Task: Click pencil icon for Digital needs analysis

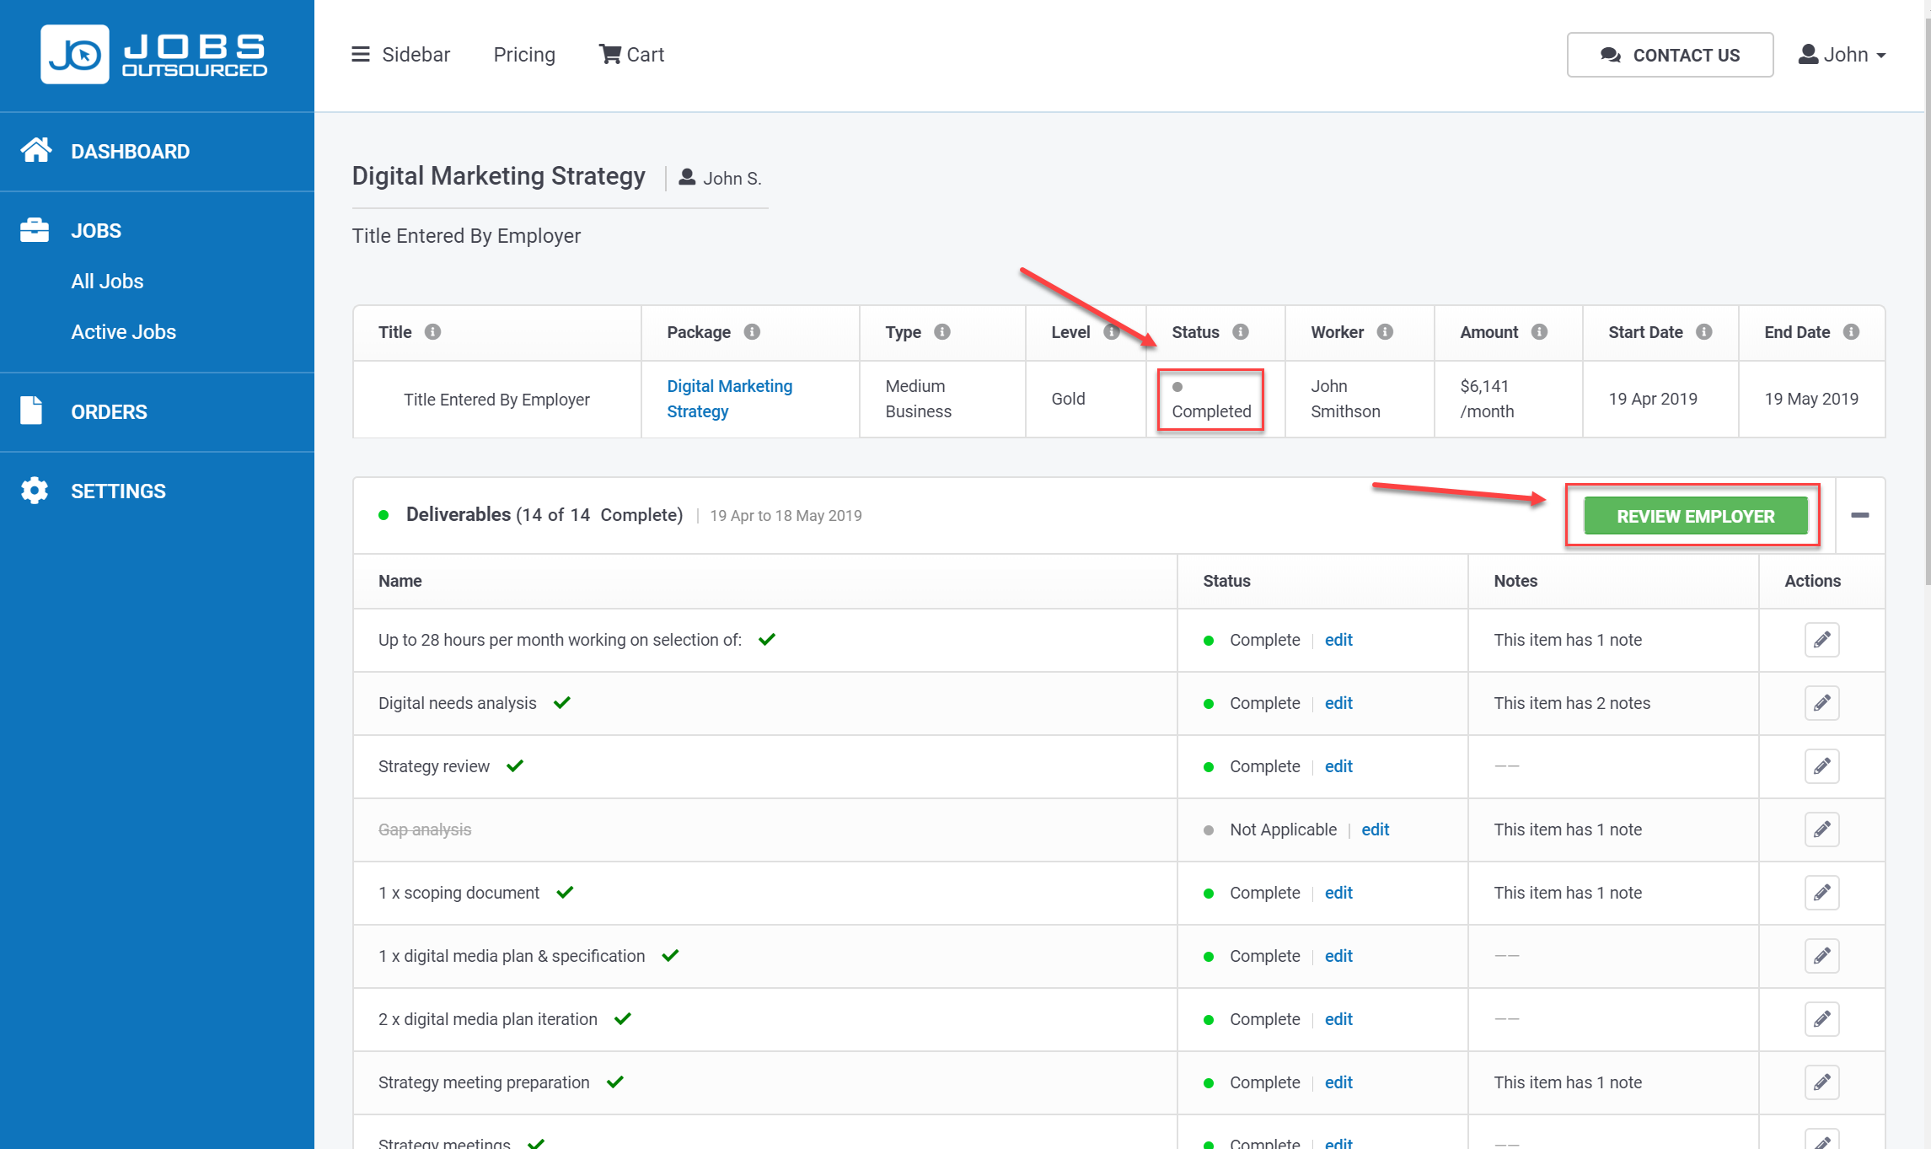Action: point(1821,703)
